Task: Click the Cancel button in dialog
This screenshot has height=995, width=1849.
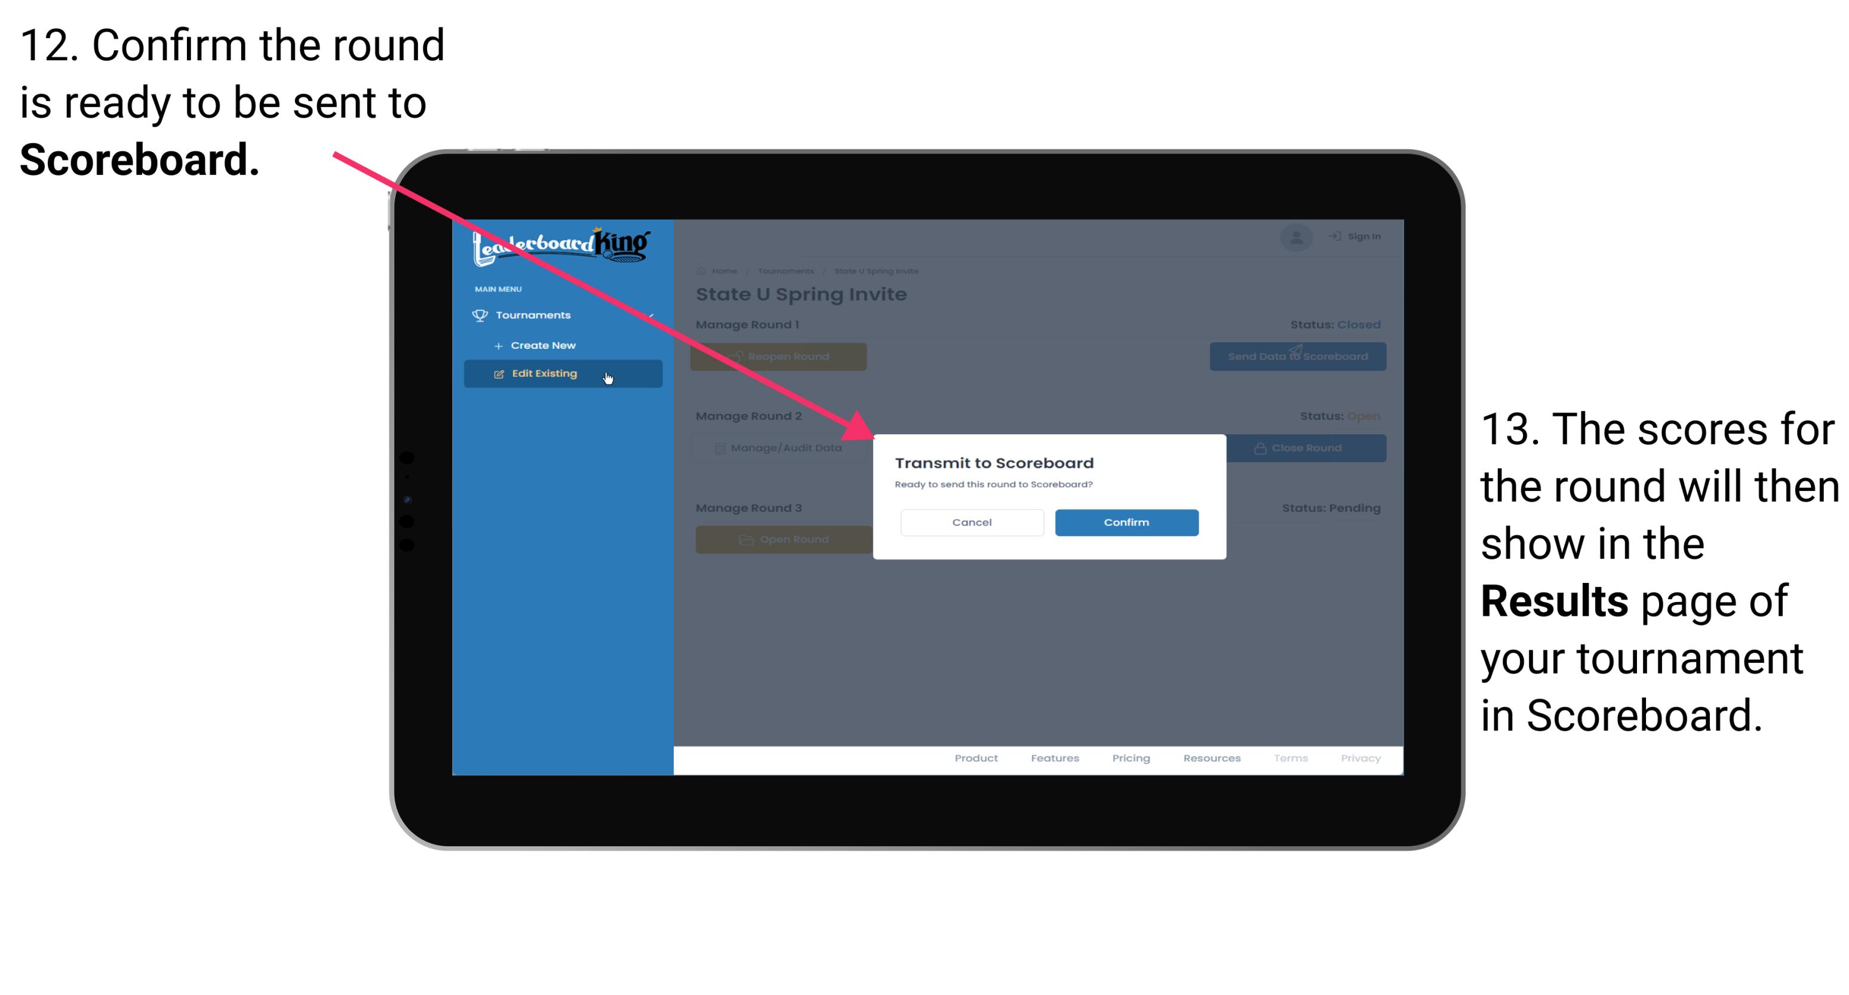Action: click(x=972, y=521)
